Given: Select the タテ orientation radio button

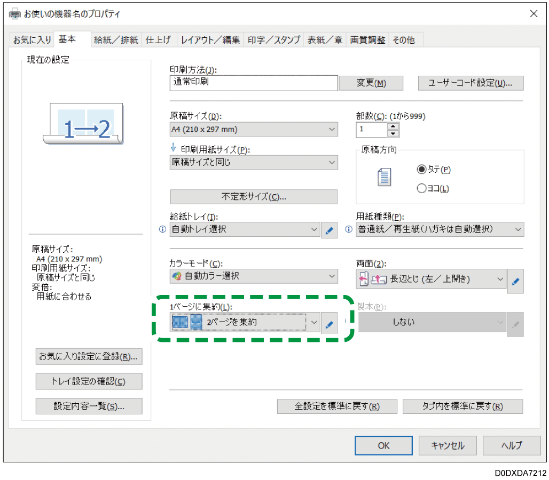Looking at the screenshot, I should tap(421, 169).
